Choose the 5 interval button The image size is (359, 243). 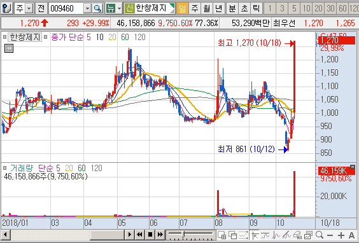[294, 9]
